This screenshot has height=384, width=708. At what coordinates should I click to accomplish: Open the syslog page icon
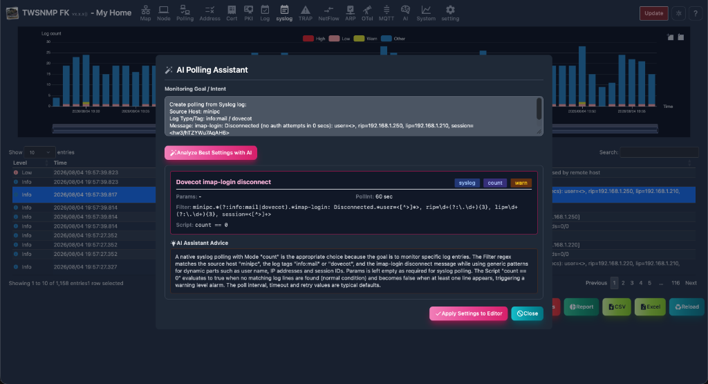tap(284, 12)
